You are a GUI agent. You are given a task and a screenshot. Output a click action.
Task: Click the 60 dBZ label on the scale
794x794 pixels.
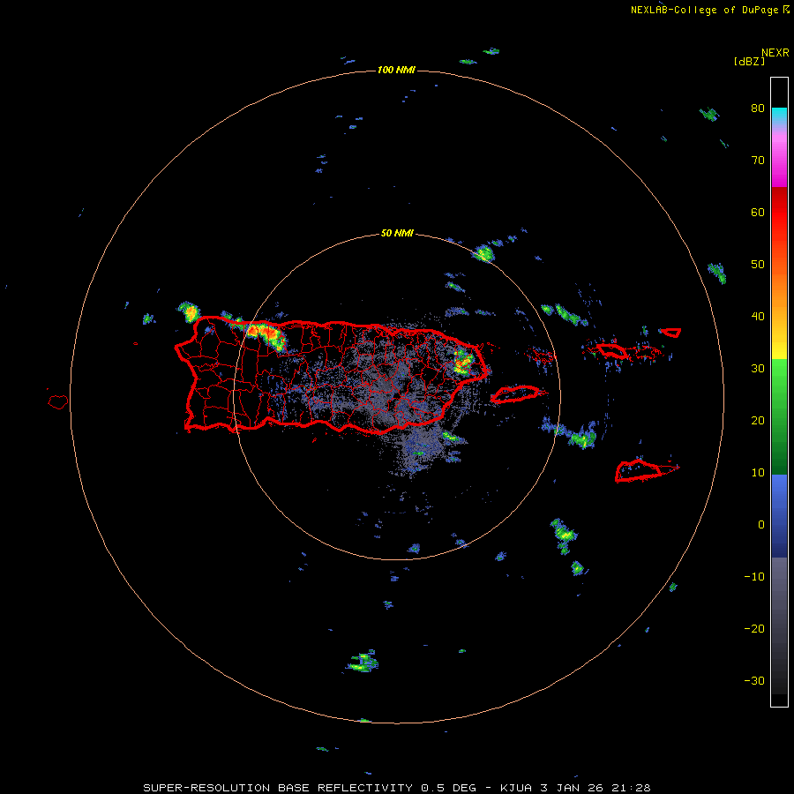[758, 212]
